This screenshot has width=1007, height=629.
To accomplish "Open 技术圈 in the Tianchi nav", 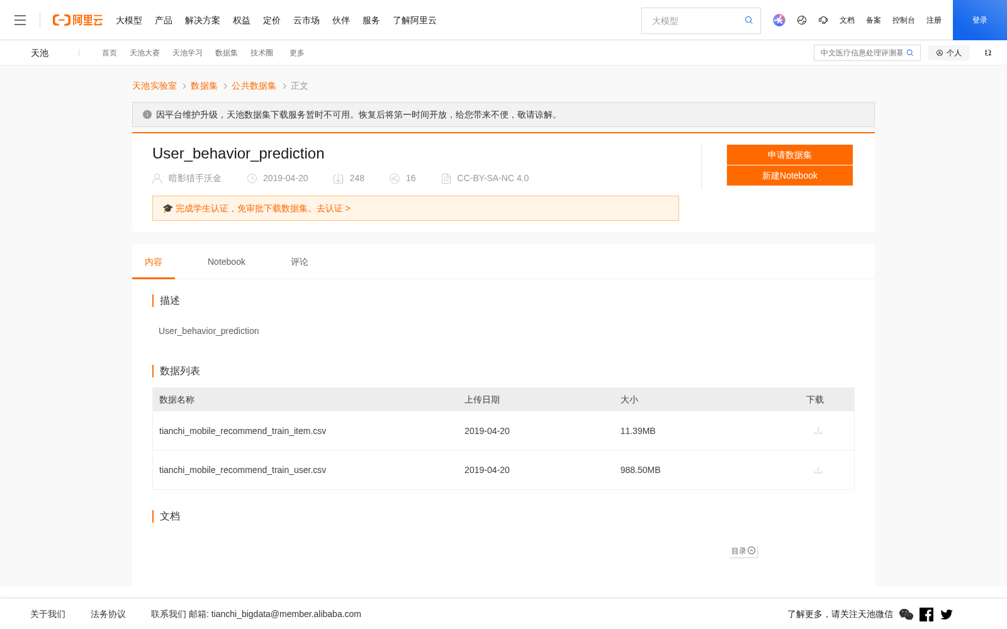I will click(262, 53).
